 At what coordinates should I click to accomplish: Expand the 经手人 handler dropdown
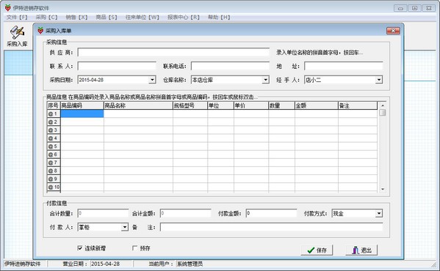pos(379,80)
